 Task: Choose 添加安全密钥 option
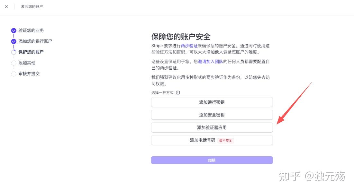click(212, 115)
